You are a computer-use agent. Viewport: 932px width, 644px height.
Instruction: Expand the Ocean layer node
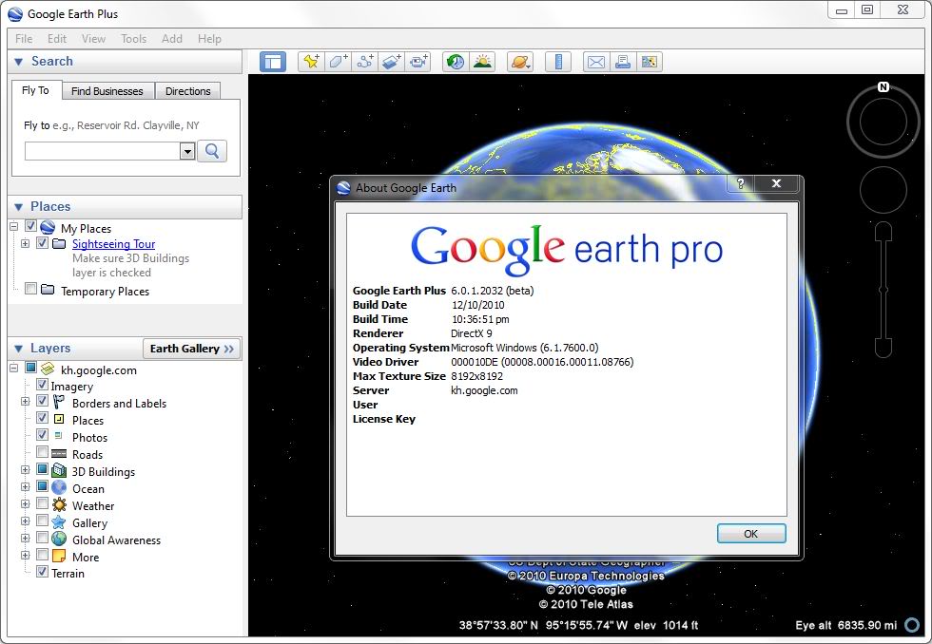(x=25, y=486)
